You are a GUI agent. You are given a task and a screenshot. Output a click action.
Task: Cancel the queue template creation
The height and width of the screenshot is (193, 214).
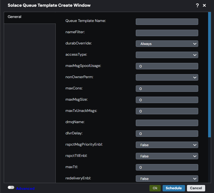196,188
